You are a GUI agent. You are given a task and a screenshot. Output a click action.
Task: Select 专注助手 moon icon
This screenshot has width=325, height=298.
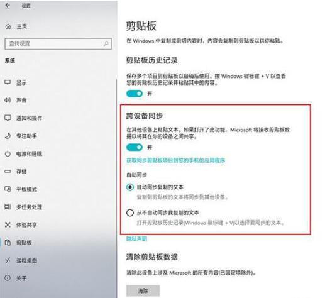pos(8,136)
